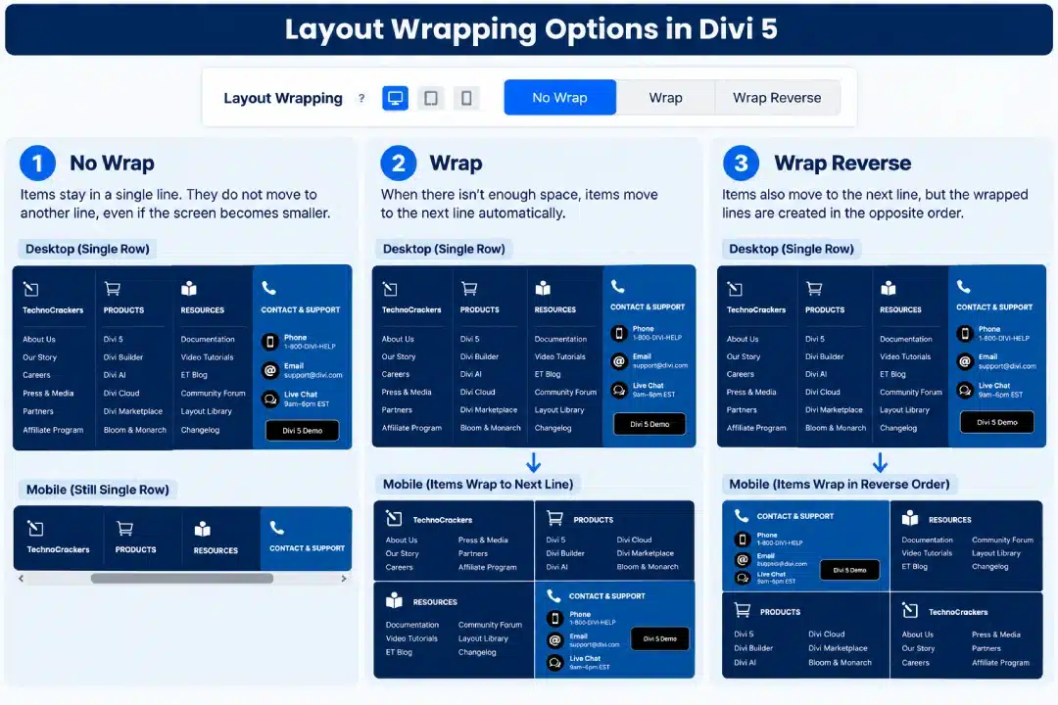This screenshot has width=1058, height=705.
Task: Choose the Wrap option in the toggle bar
Action: click(x=665, y=97)
